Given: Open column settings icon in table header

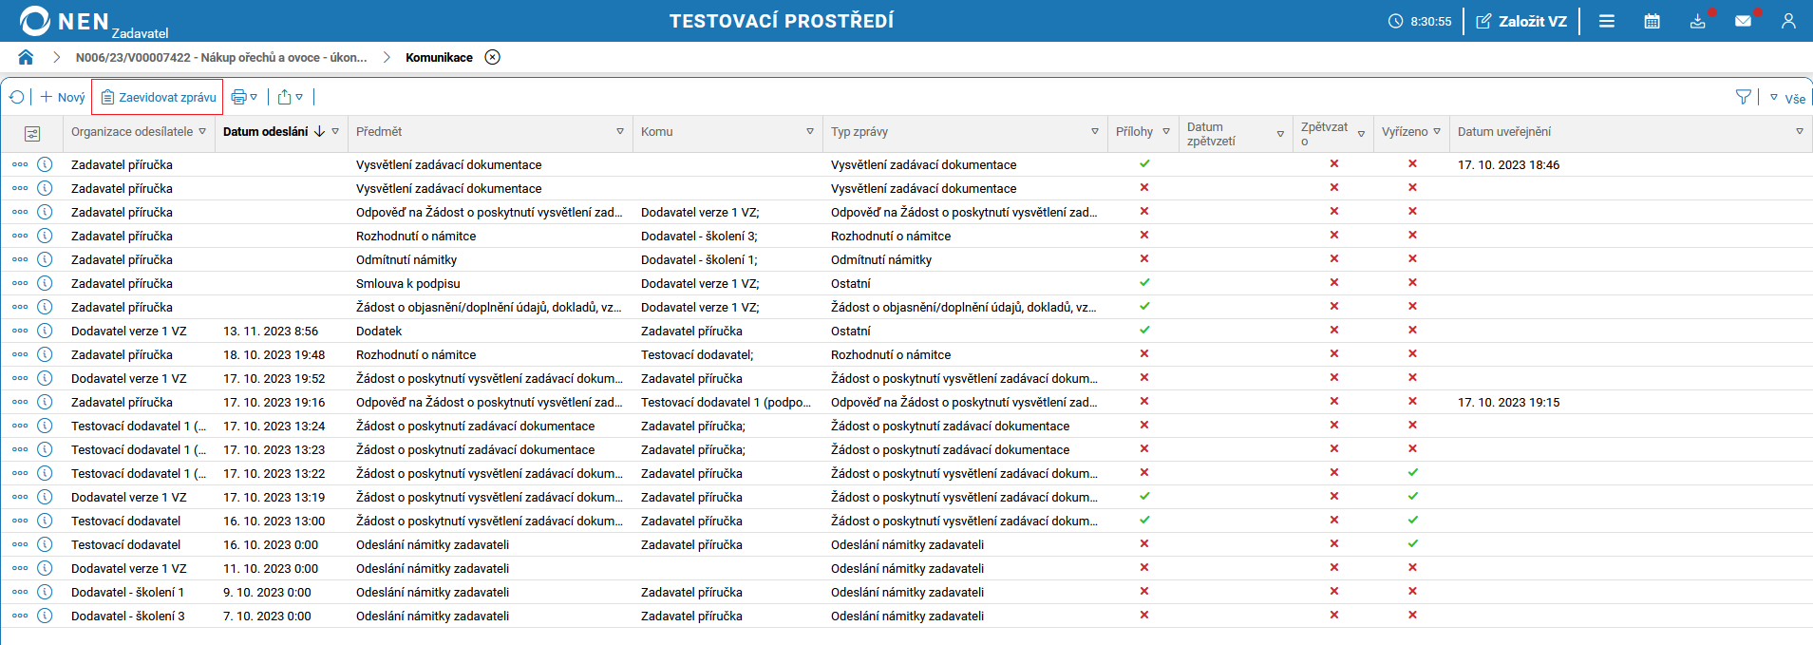Looking at the screenshot, I should pyautogui.click(x=32, y=133).
